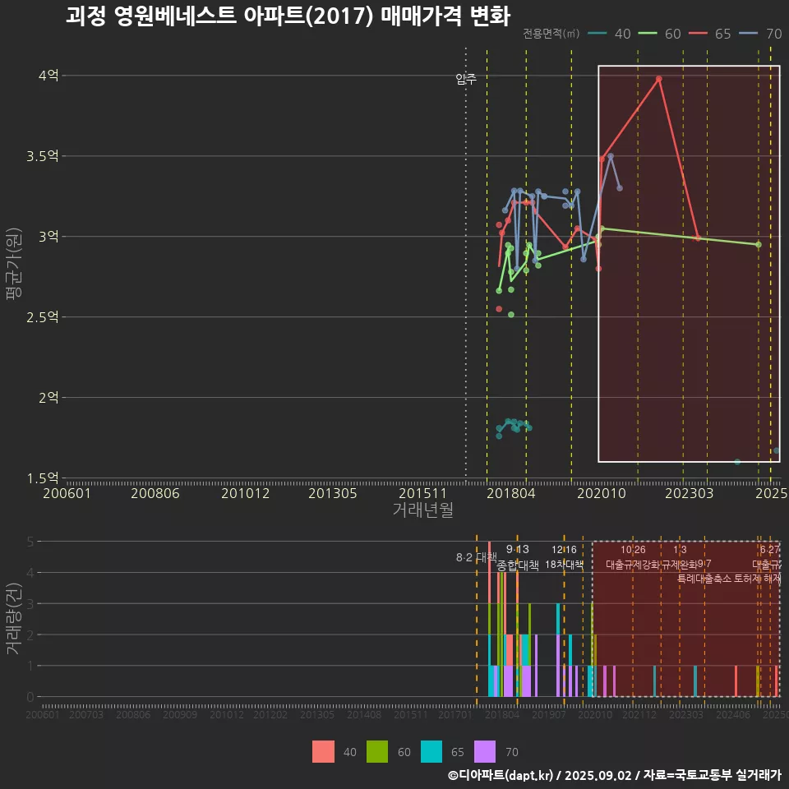
Task: Click the 1.5억 y-axis label
Action: (43, 478)
